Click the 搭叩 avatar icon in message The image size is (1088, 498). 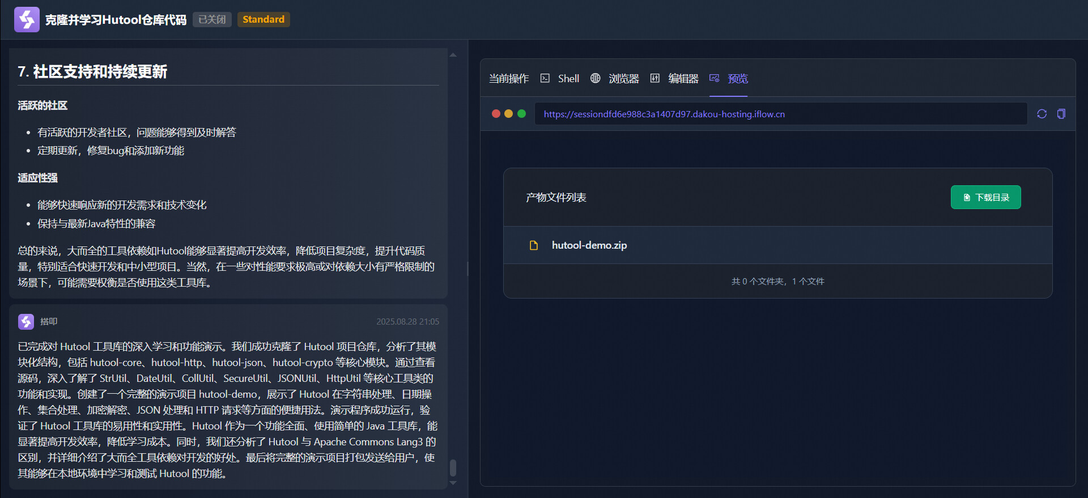26,321
